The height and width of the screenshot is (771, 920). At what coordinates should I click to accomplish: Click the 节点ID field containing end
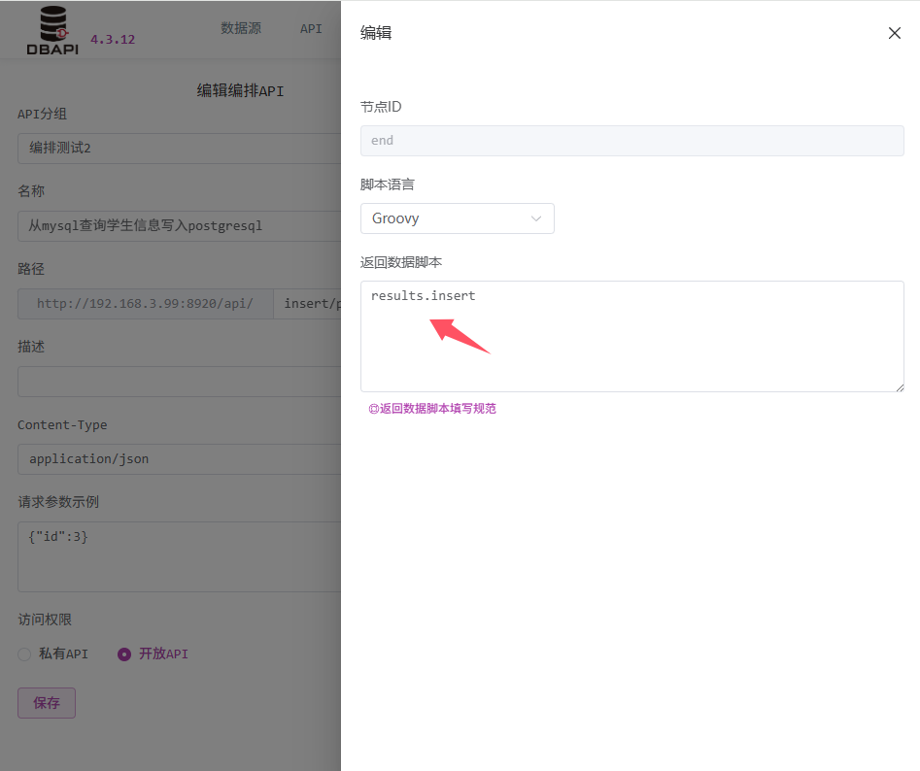631,141
